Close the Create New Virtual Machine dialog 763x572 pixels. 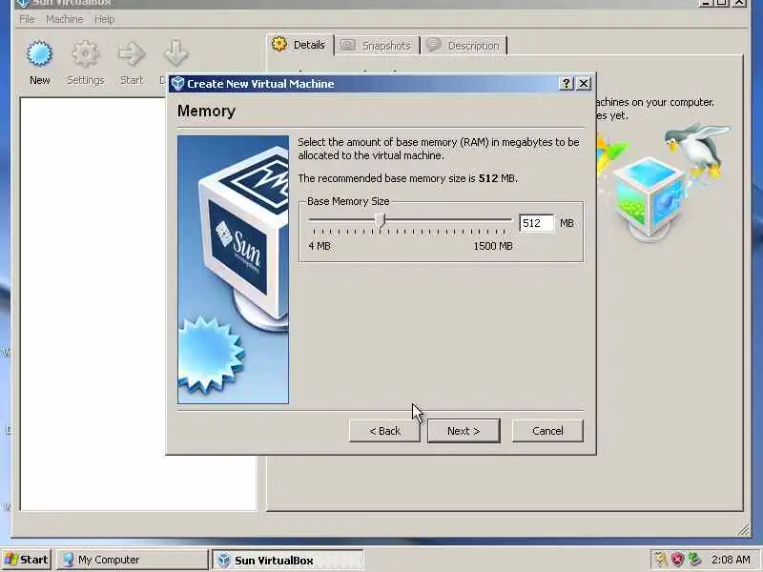click(x=584, y=84)
